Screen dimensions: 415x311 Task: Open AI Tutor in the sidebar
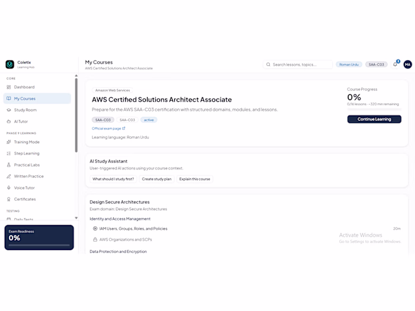(37, 121)
